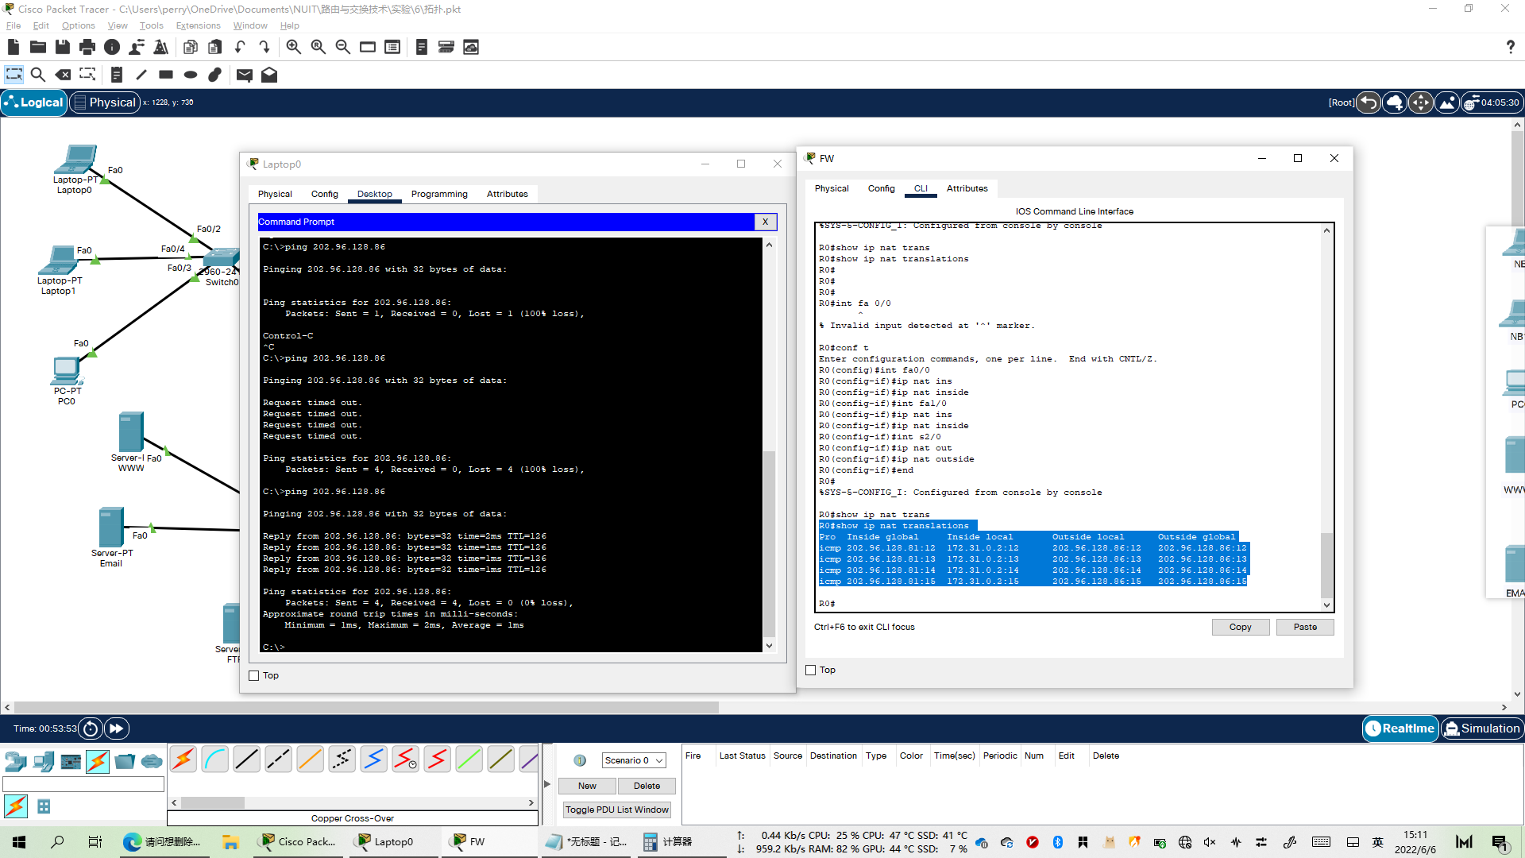Viewport: 1525px width, 858px height.
Task: Select the Delete tool icon
Action: tap(63, 75)
